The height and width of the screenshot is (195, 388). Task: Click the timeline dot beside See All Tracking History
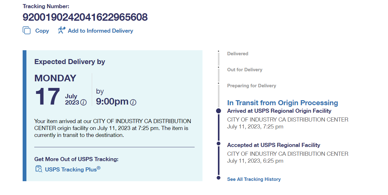point(219,178)
